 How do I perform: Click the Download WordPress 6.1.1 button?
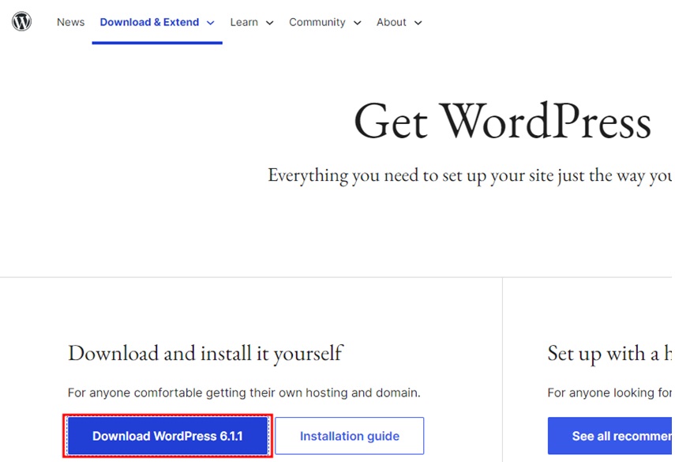[x=168, y=436]
